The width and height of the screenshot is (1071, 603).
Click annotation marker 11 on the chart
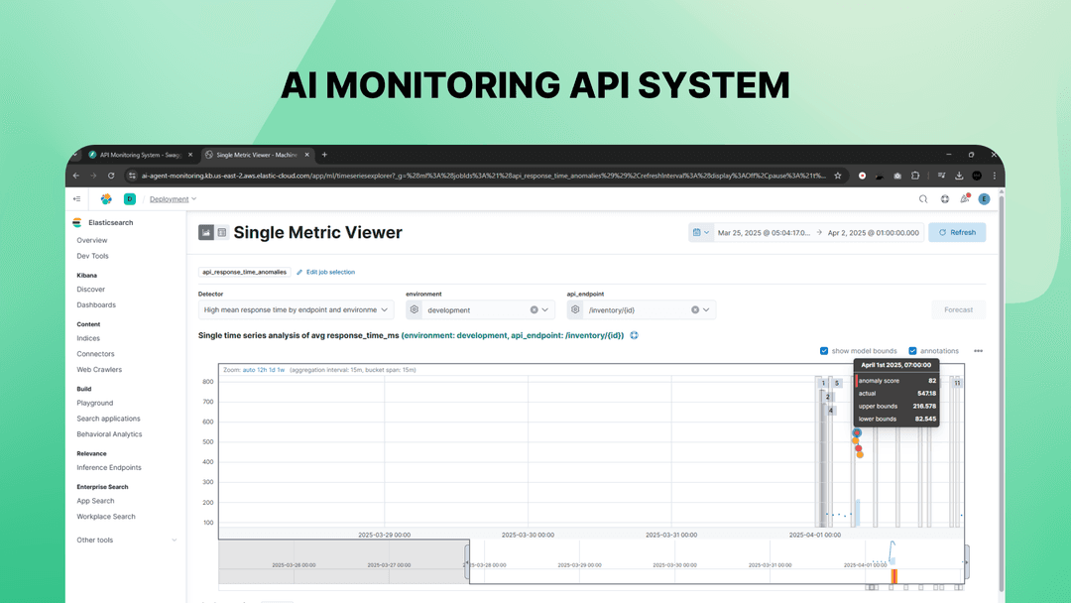pyautogui.click(x=957, y=383)
